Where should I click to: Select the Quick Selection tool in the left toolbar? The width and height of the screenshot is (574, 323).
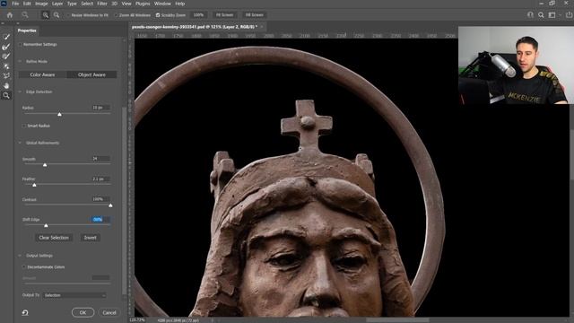(6, 37)
